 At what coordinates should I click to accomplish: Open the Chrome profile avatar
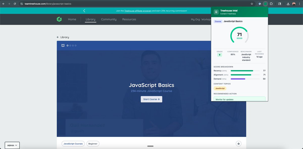294,4
